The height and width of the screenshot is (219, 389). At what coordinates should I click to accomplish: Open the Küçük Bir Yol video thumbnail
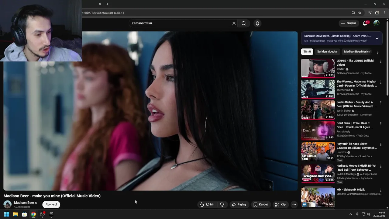click(x=318, y=173)
